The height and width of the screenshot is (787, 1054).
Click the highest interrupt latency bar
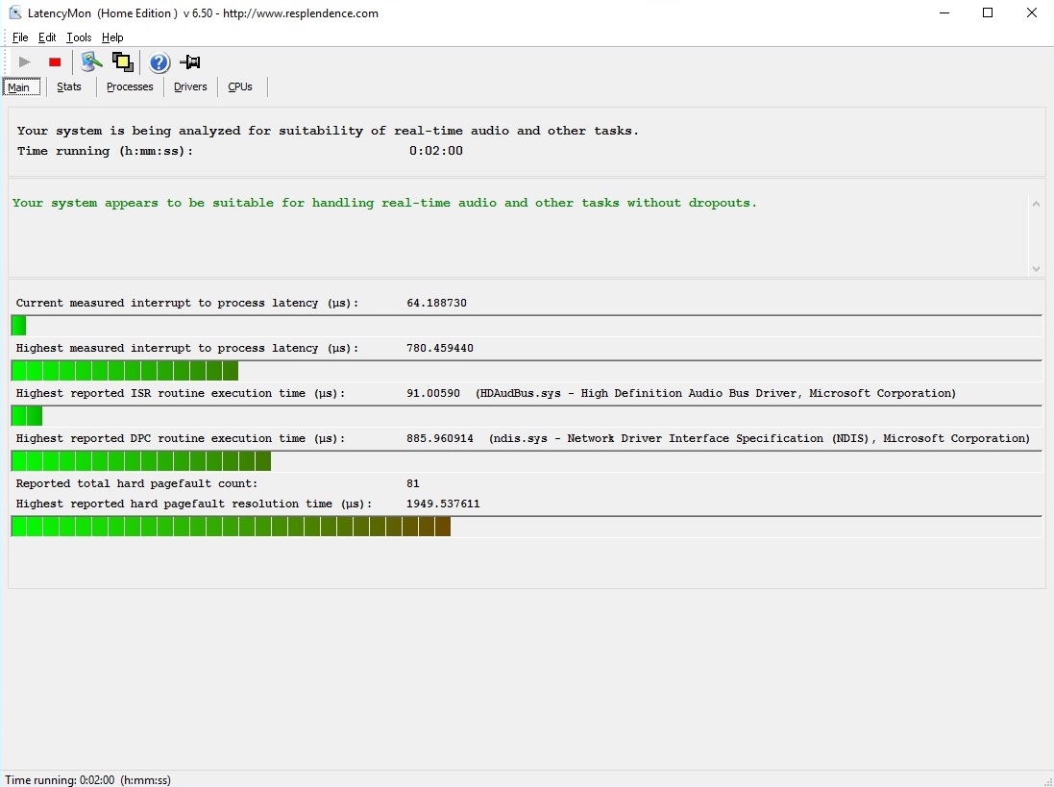click(x=527, y=371)
